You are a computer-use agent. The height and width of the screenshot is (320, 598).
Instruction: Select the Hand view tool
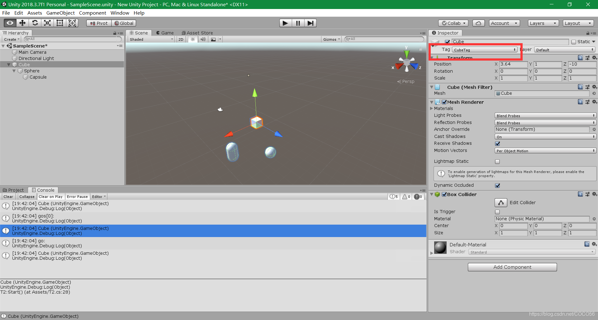[10, 23]
